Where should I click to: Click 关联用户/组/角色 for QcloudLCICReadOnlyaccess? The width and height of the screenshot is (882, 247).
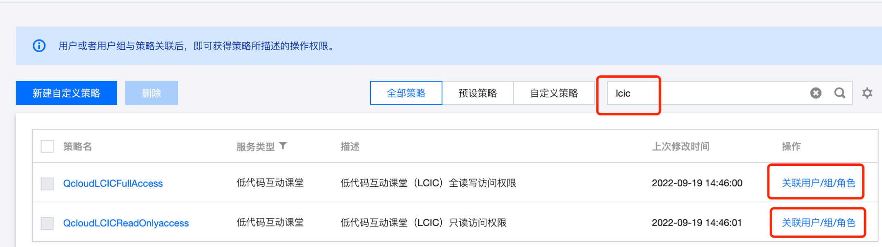[818, 223]
